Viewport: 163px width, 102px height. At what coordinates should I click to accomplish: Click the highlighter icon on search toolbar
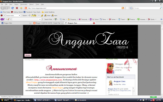tap(42, 15)
